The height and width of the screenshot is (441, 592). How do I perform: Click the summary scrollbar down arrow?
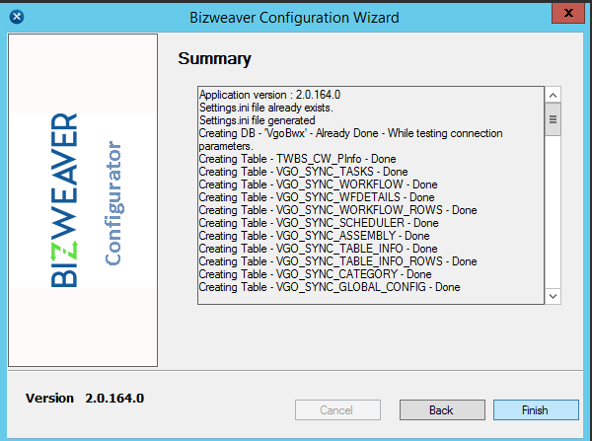point(553,296)
